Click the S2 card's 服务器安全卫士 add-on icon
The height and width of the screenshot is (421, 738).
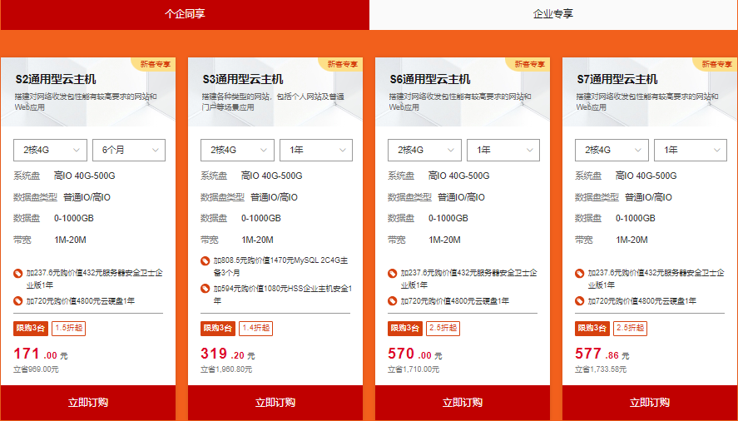[x=17, y=273]
